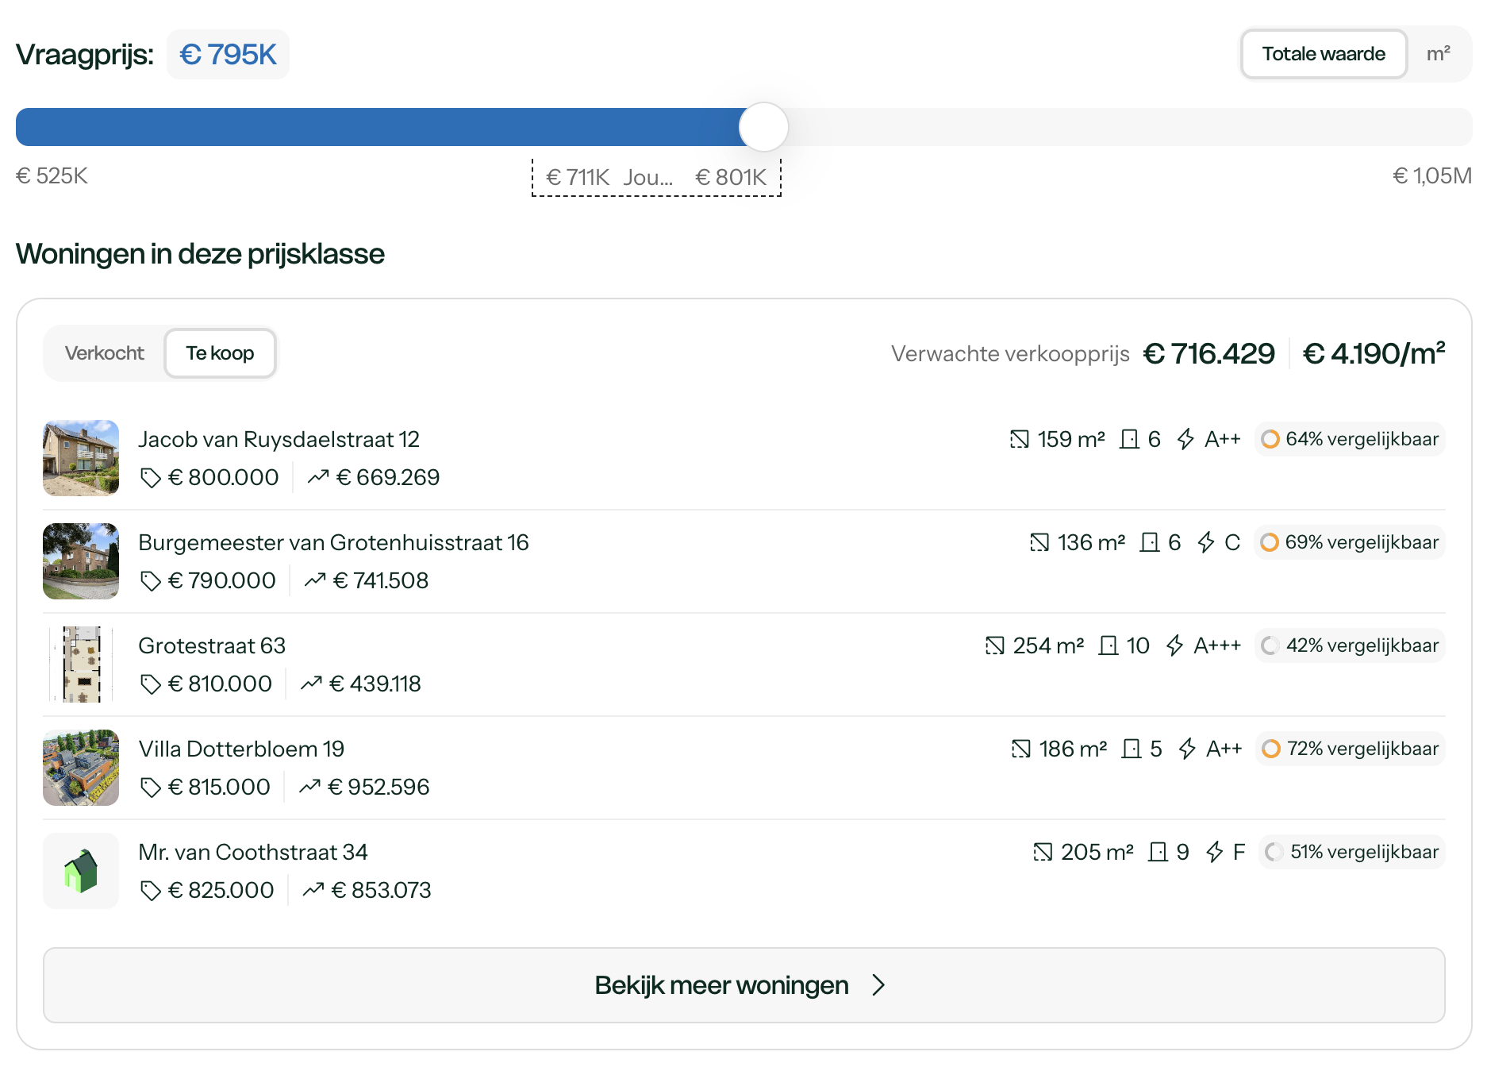This screenshot has height=1067, width=1487.
Task: Click the chevron in Bekijk meer woningen
Action: tap(878, 985)
